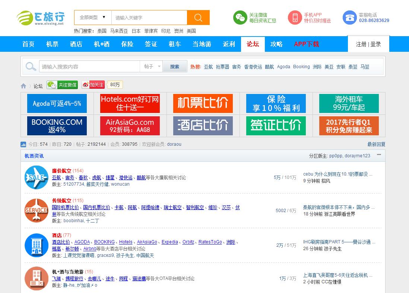Image resolution: width=409 pixels, height=293 pixels.
Task: Open the red APP下载 menu item
Action: (x=306, y=44)
